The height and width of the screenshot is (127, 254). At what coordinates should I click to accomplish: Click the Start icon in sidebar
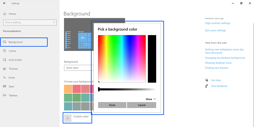pos(5,87)
